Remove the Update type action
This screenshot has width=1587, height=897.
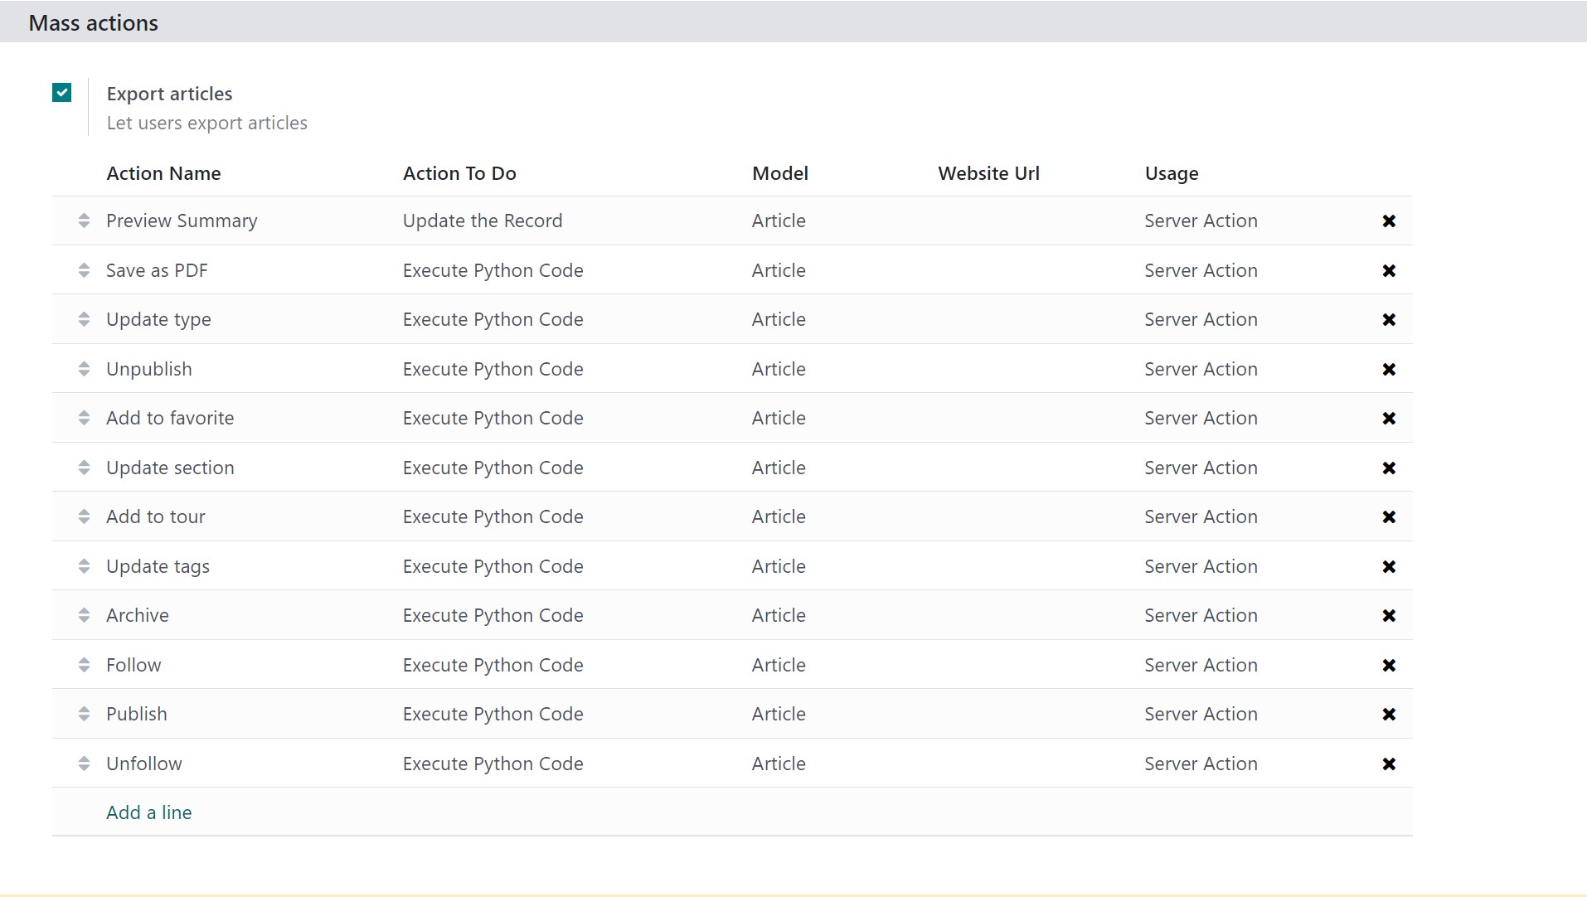pyautogui.click(x=1389, y=320)
